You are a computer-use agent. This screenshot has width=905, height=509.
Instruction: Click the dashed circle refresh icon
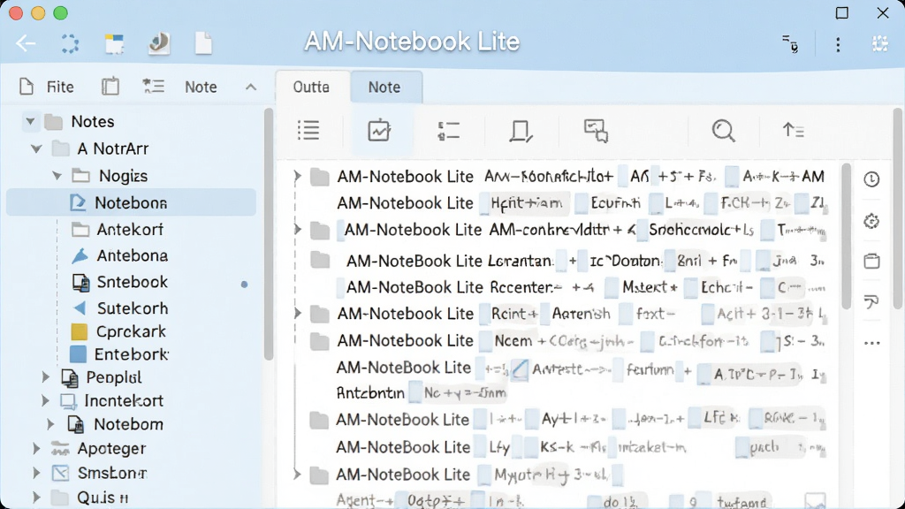click(x=70, y=44)
